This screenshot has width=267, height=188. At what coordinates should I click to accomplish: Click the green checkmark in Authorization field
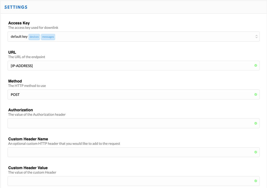pyautogui.click(x=256, y=123)
